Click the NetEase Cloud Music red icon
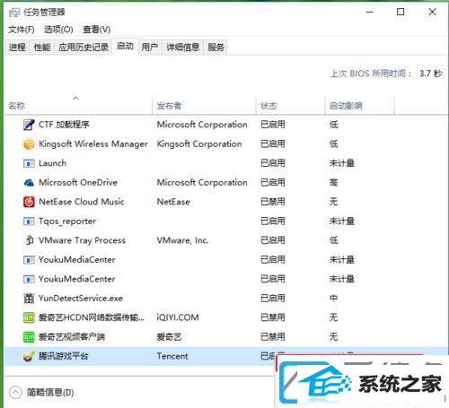The image size is (449, 408). point(29,202)
